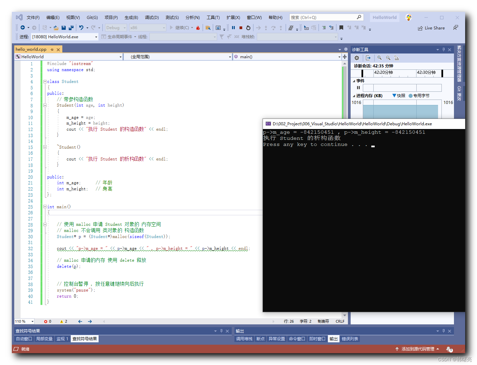Click the Visual Studio logo icon
The image size is (477, 365).
point(19,17)
